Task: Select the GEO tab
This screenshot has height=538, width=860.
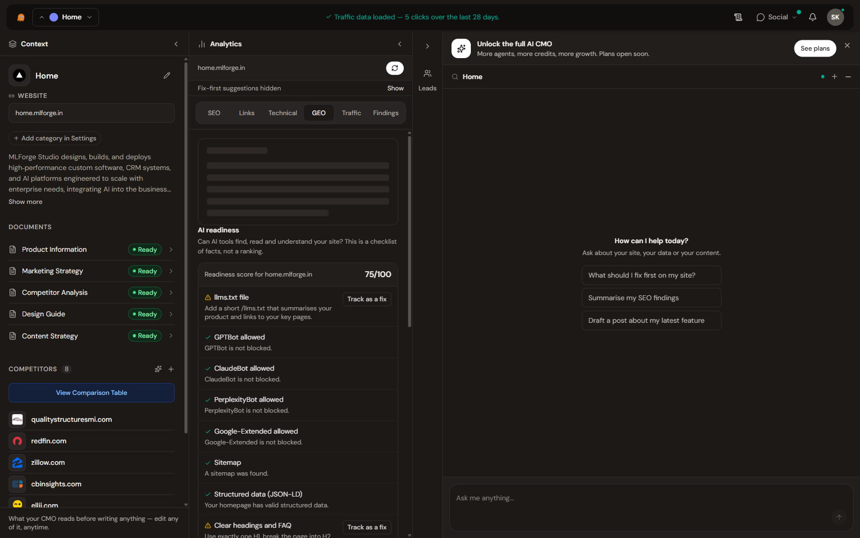Action: (x=319, y=113)
